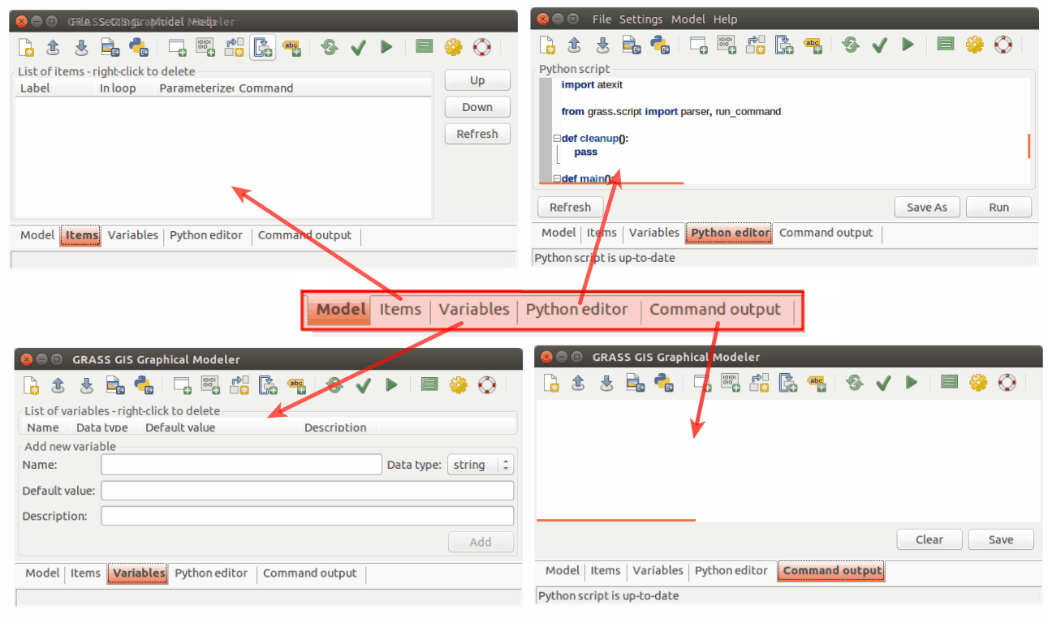Viewport: 1048px width, 618px height.
Task: Open the Settings menu
Action: (640, 19)
